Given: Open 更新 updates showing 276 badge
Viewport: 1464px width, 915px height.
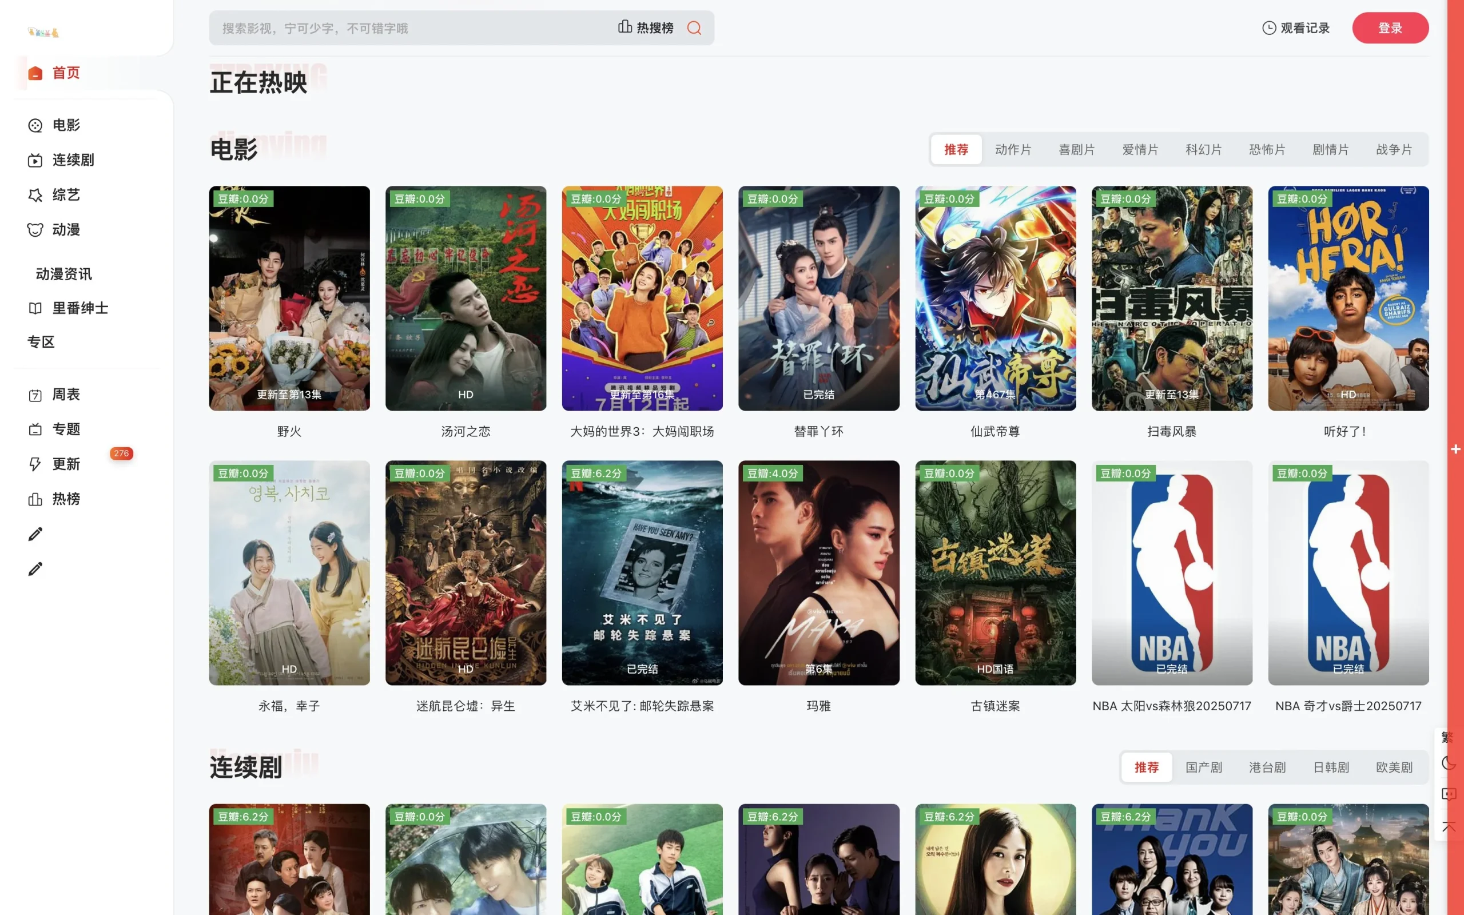Looking at the screenshot, I should 66,464.
